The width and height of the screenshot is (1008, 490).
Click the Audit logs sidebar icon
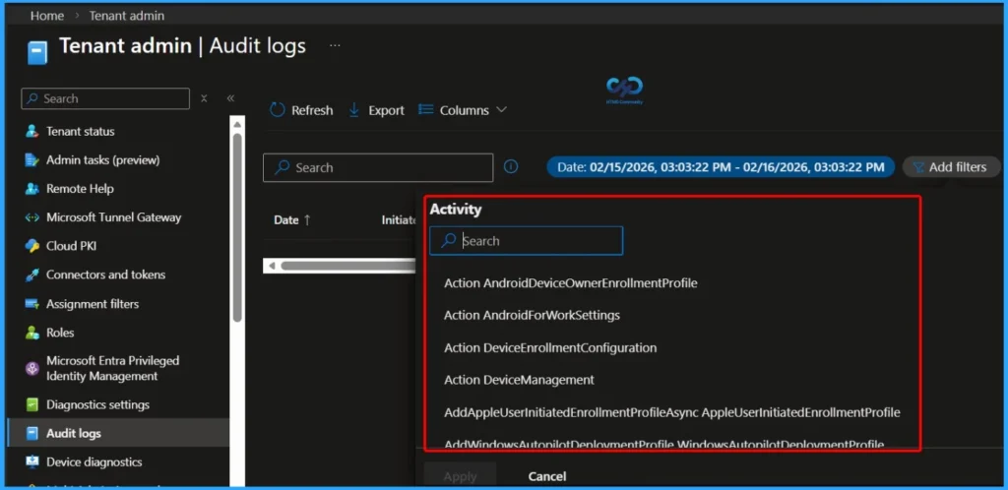click(x=32, y=434)
